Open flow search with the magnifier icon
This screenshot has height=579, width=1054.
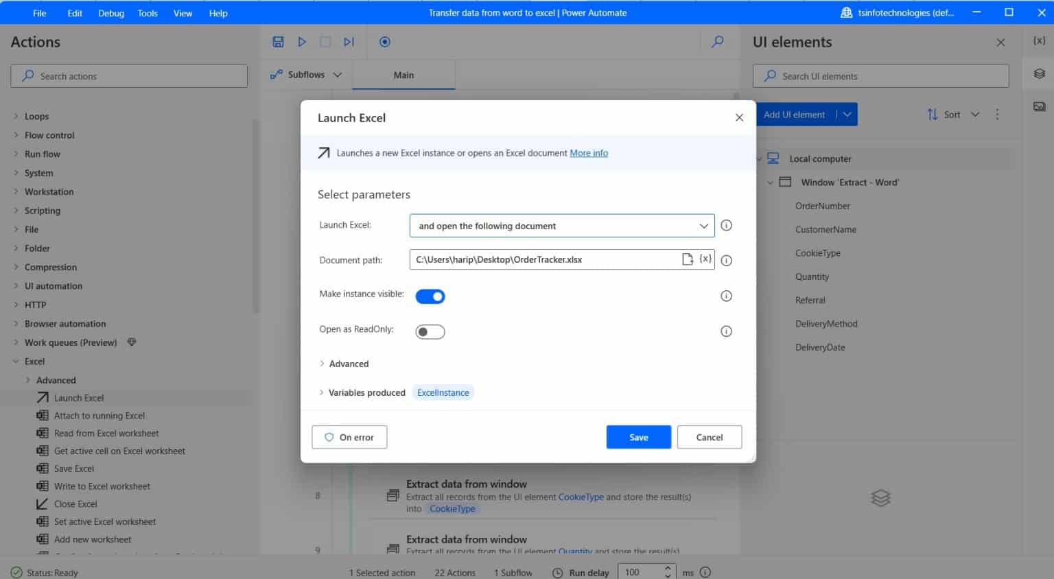click(x=717, y=41)
